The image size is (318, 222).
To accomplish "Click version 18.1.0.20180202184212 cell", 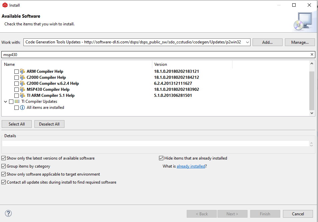I will [176, 77].
